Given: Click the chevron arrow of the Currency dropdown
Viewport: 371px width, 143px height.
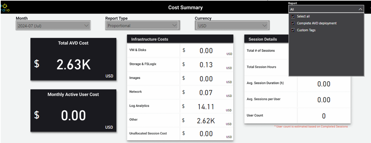Looking at the screenshot, I should tap(264, 25).
